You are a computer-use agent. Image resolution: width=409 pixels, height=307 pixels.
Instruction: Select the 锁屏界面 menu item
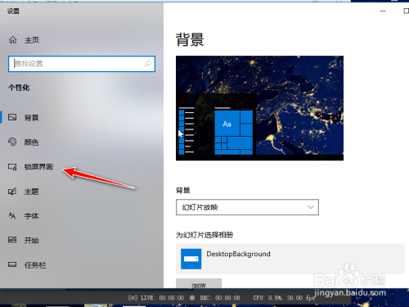pyautogui.click(x=38, y=167)
